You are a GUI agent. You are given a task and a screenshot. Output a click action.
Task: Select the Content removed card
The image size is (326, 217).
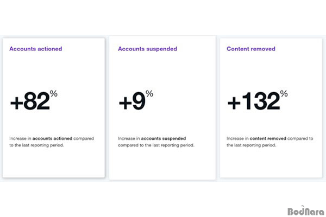tap(271, 108)
